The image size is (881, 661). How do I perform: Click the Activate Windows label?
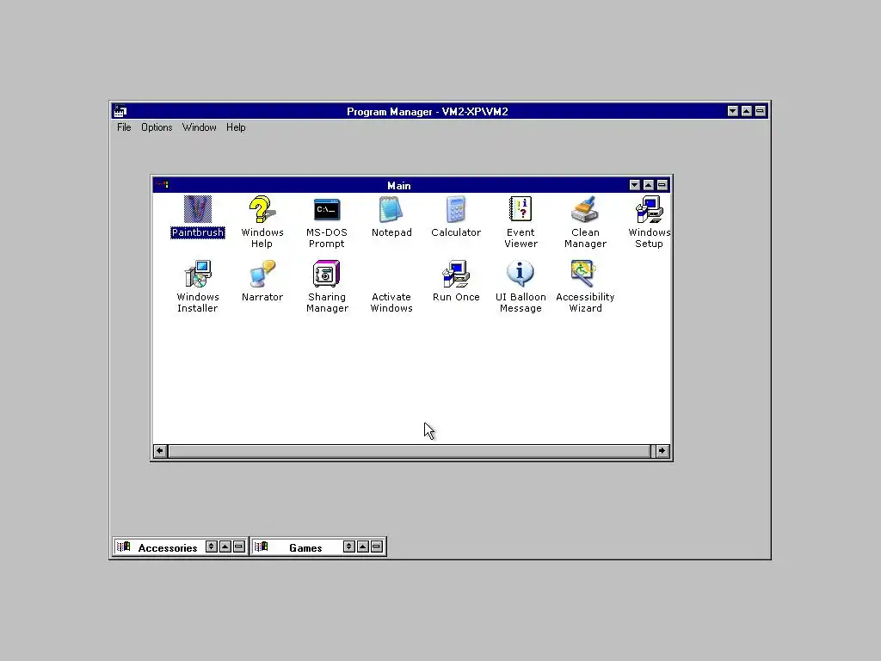click(x=391, y=302)
